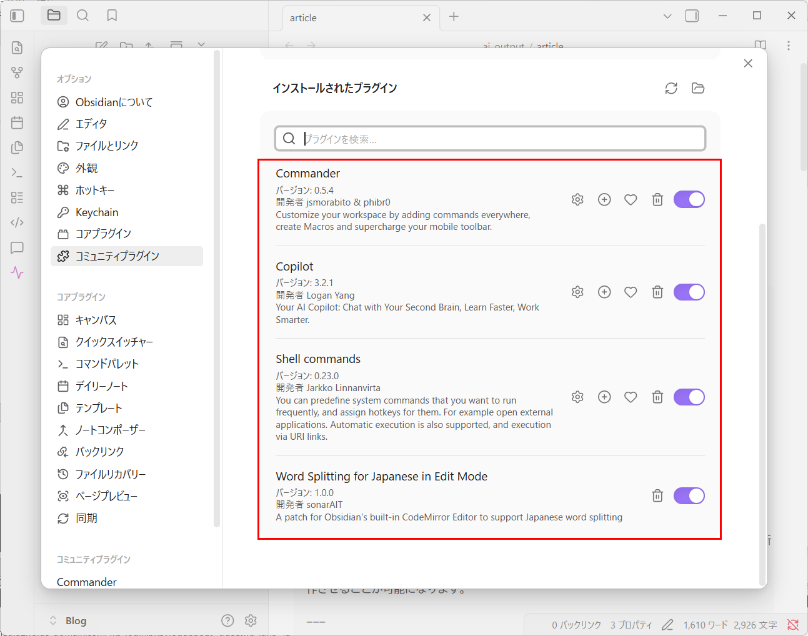Open the ホットキー settings section

coord(95,190)
